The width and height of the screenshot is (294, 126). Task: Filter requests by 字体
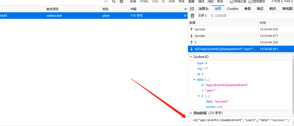click(182, 1)
